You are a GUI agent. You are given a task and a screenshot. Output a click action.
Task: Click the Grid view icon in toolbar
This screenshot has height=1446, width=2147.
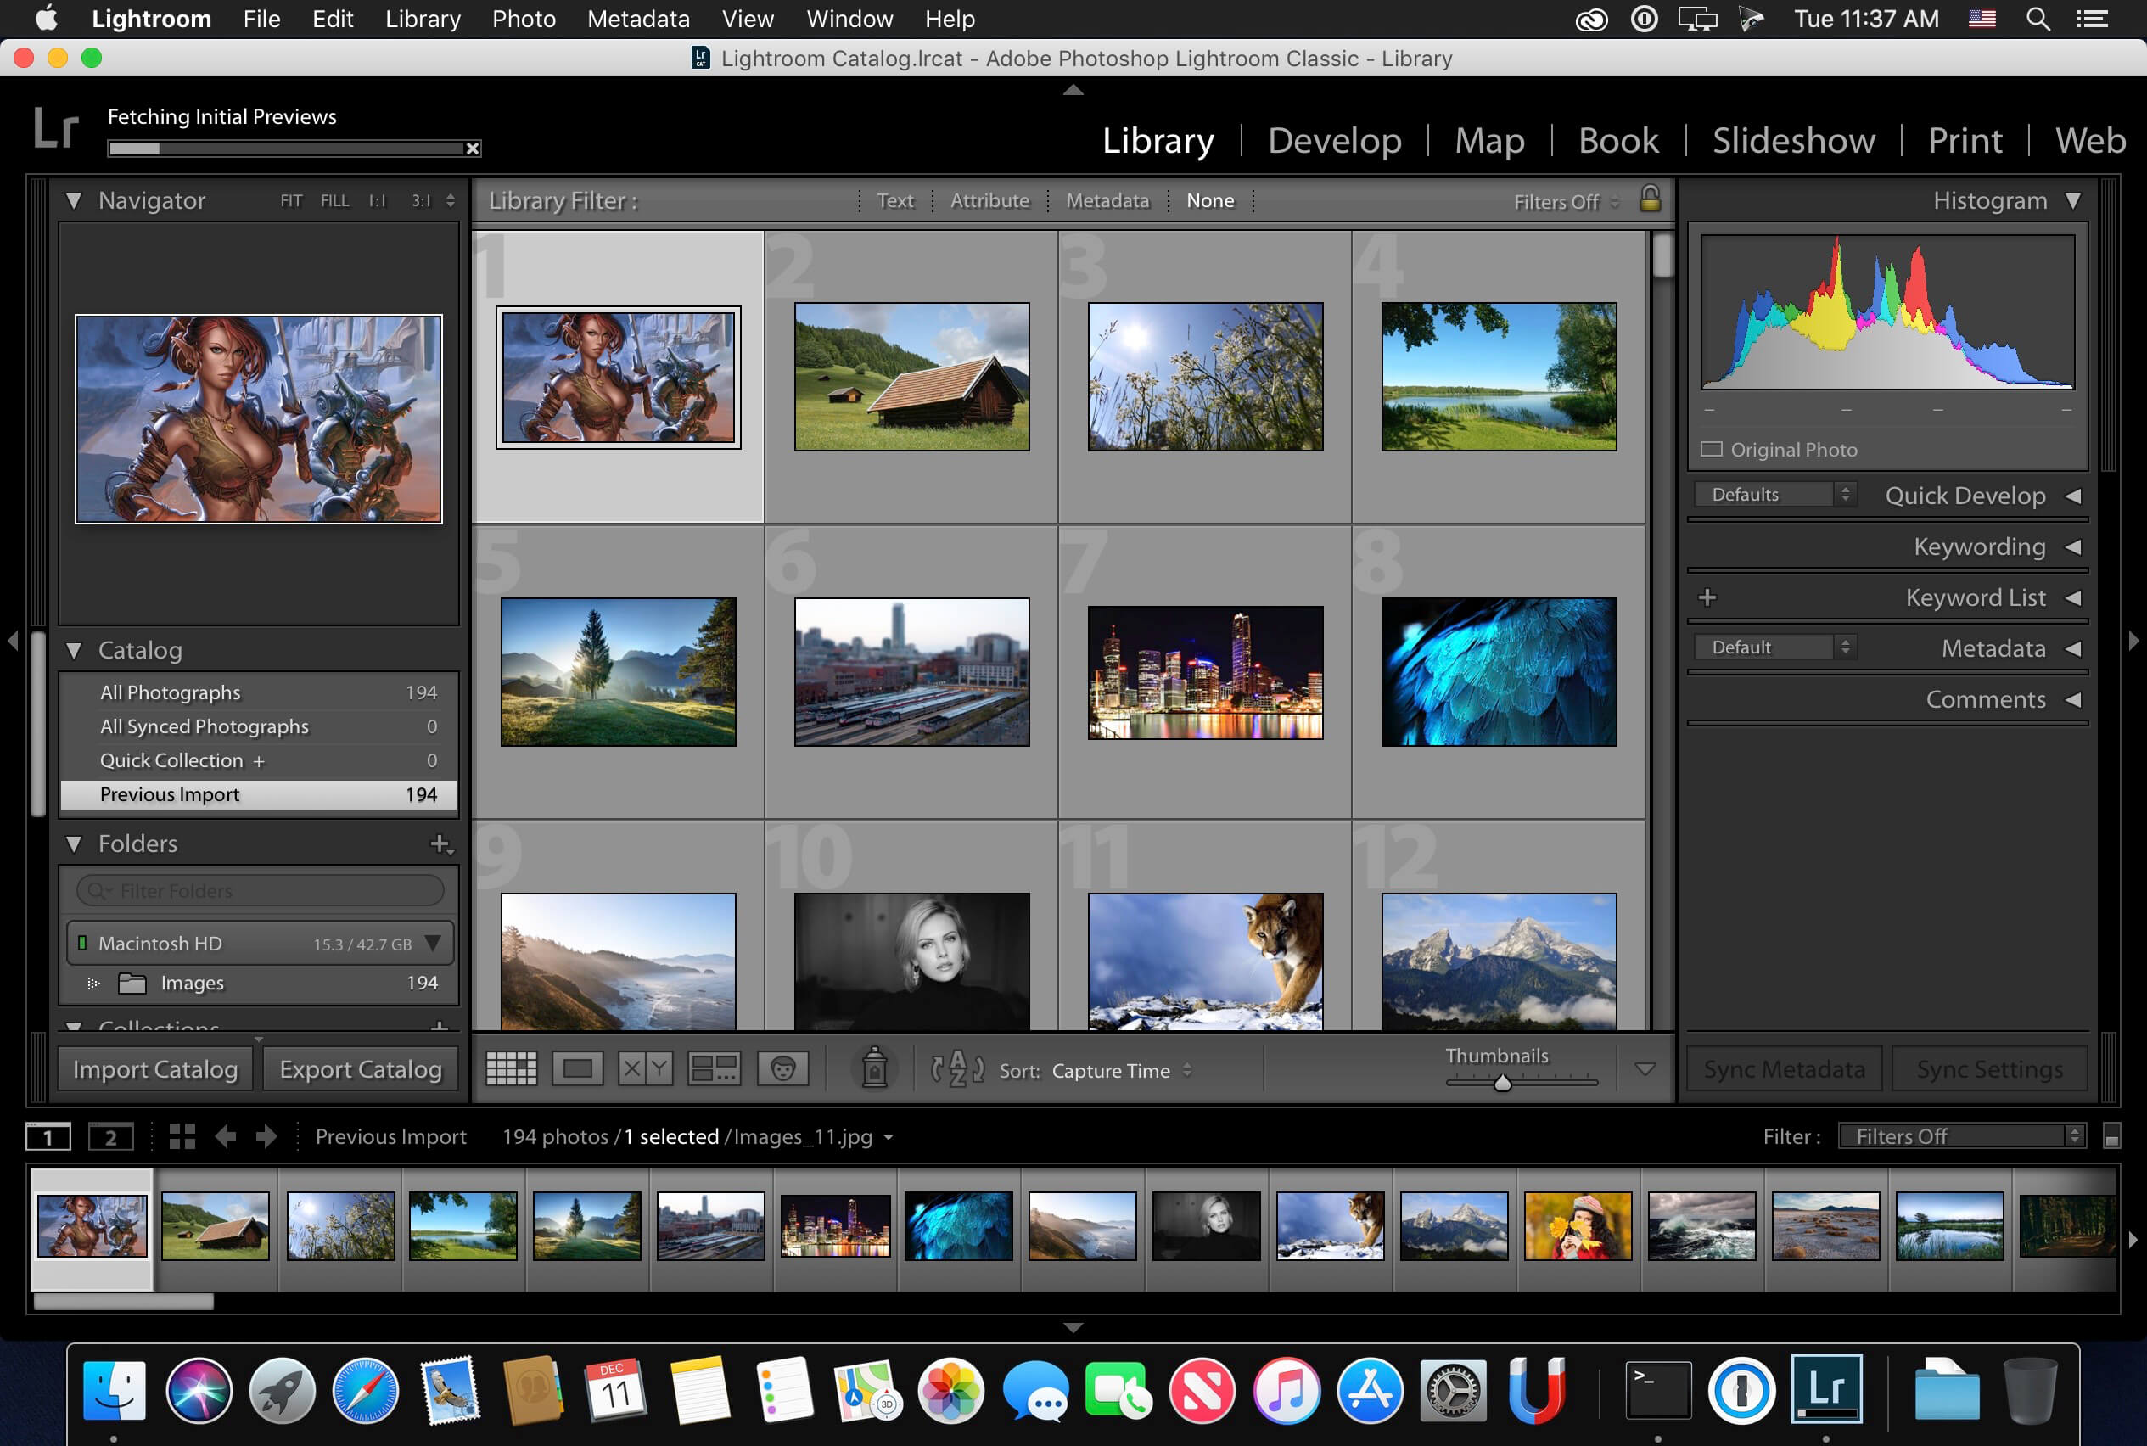pos(510,1070)
